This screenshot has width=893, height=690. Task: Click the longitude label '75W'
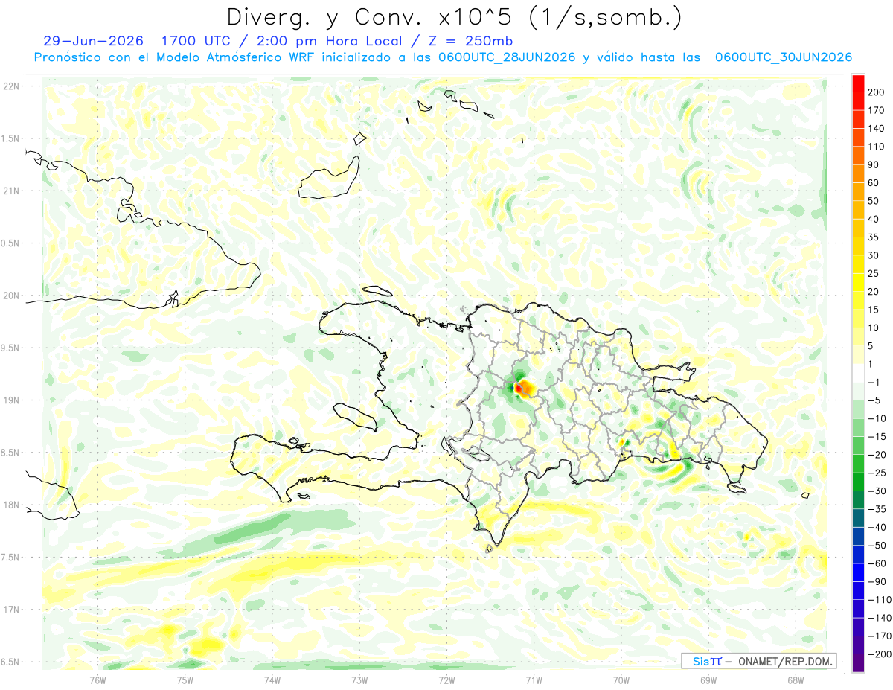click(185, 680)
